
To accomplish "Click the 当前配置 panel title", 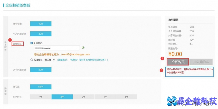I will 173,20.
